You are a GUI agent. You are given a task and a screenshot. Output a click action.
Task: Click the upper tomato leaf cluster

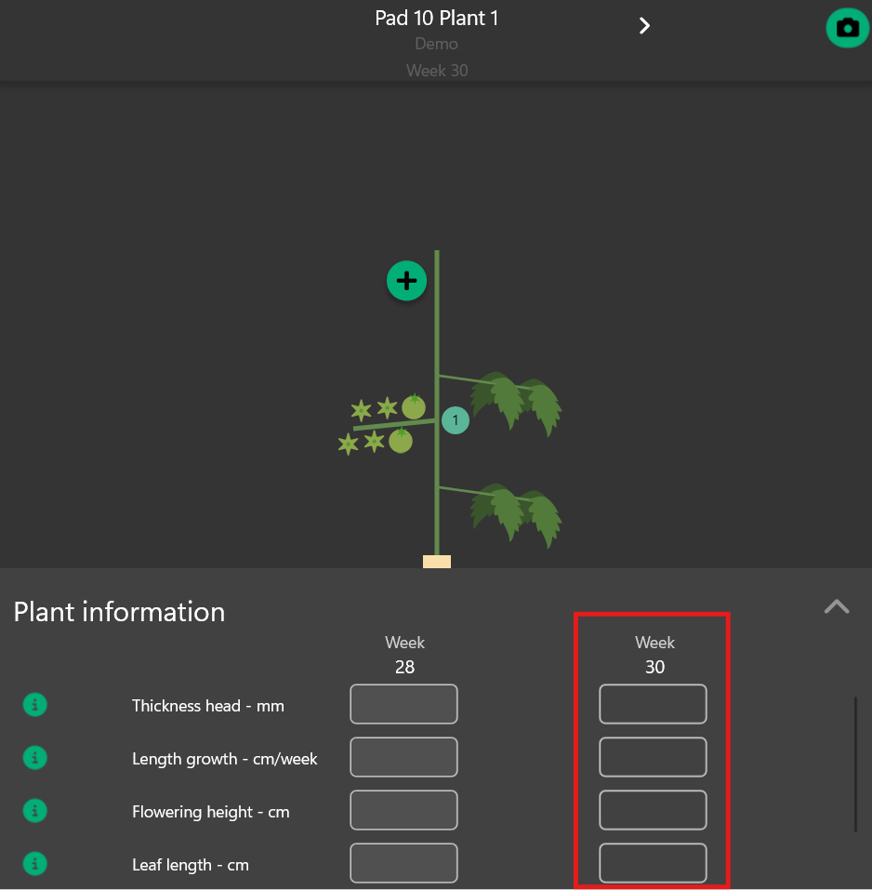click(516, 400)
